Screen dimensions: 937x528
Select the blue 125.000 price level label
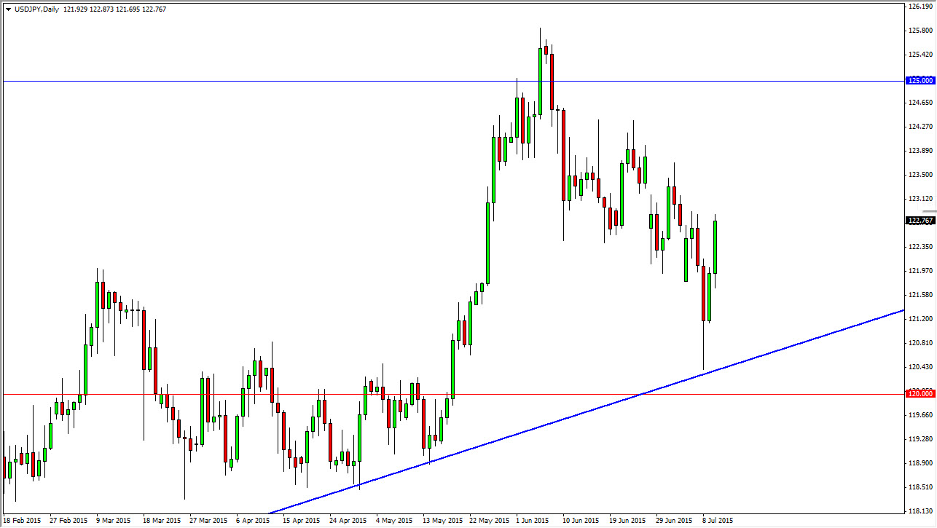pyautogui.click(x=920, y=80)
